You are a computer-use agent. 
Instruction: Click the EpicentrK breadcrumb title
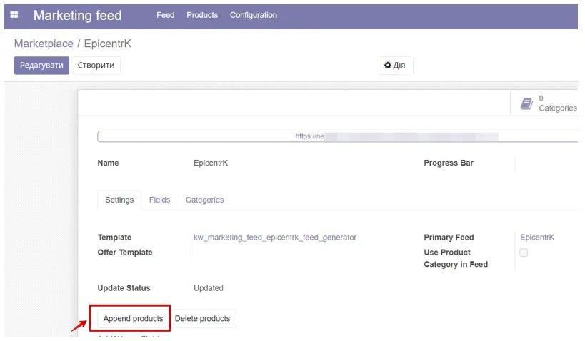(107, 44)
